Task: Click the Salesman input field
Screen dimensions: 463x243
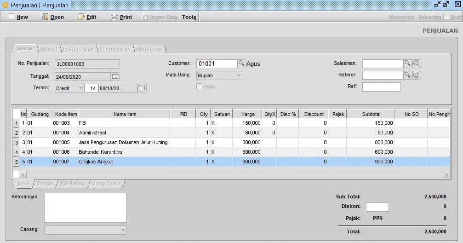Action: (x=383, y=63)
